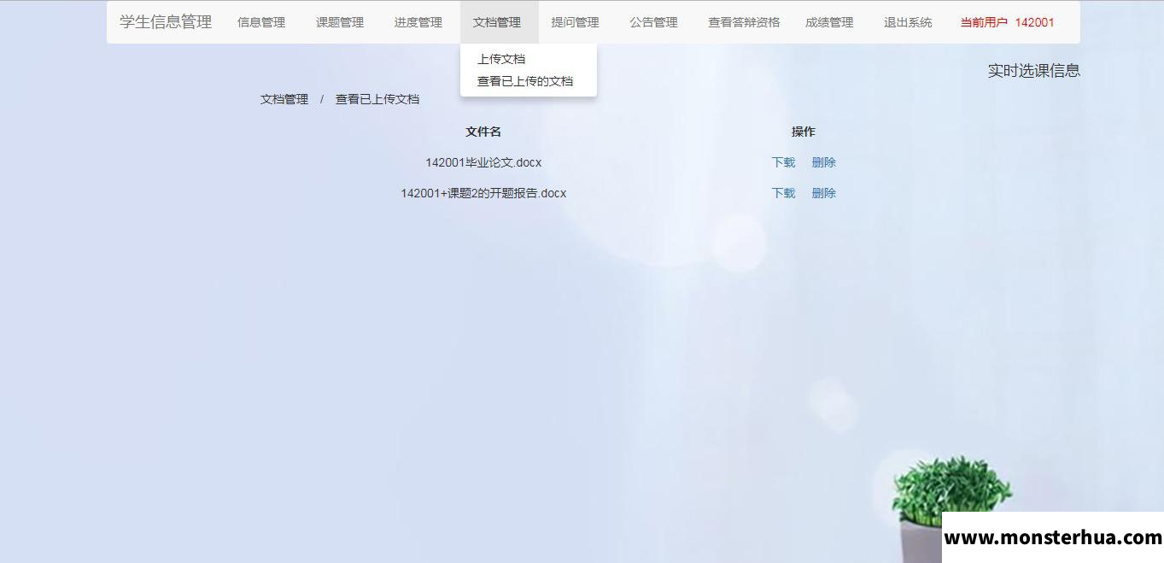The height and width of the screenshot is (563, 1164).
Task: Download 142001毕业论文.docx
Action: pyautogui.click(x=783, y=162)
